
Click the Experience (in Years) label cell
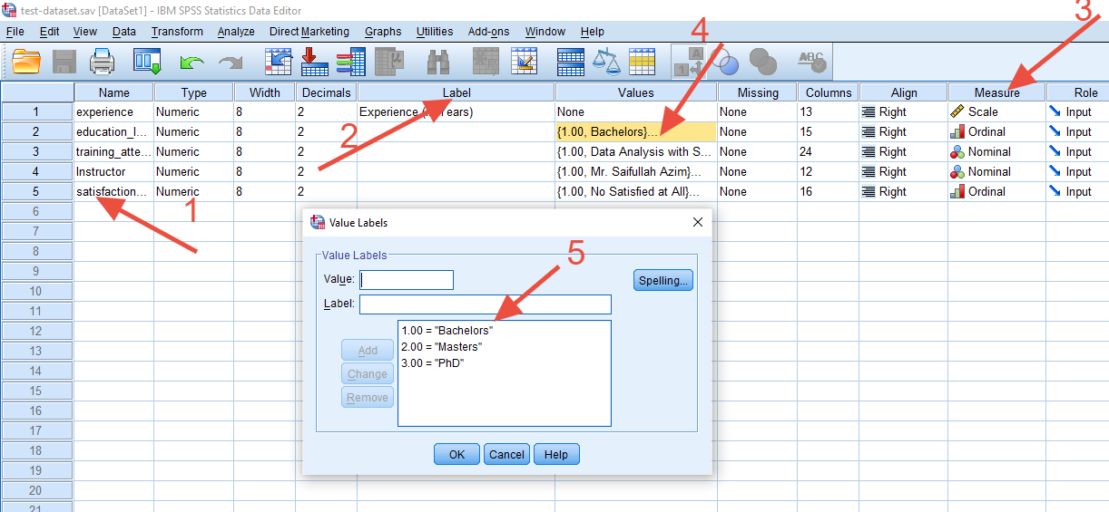(x=456, y=112)
